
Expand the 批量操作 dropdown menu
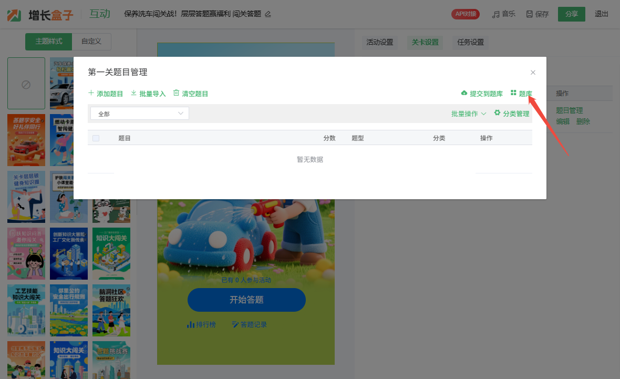tap(468, 114)
